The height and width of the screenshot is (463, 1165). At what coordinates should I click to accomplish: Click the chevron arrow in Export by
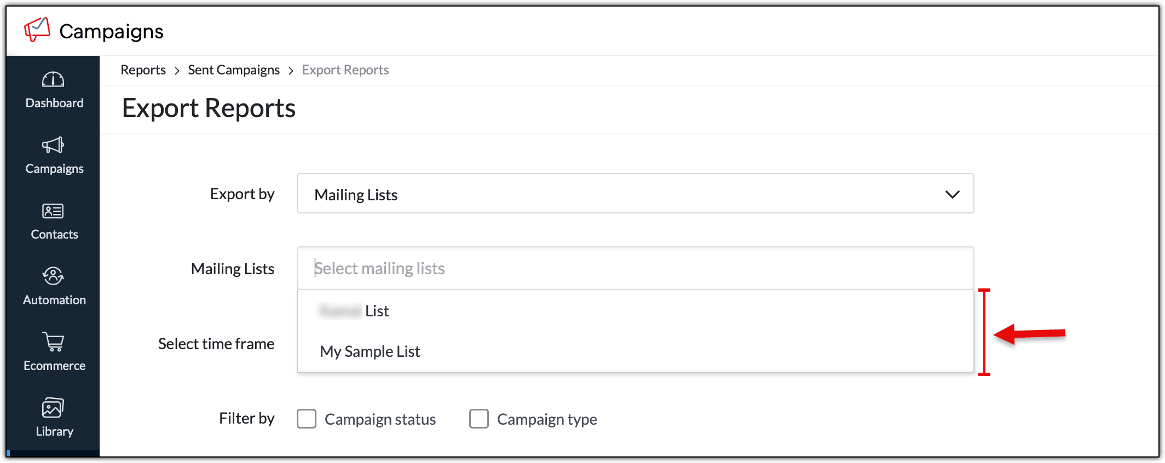click(x=952, y=194)
